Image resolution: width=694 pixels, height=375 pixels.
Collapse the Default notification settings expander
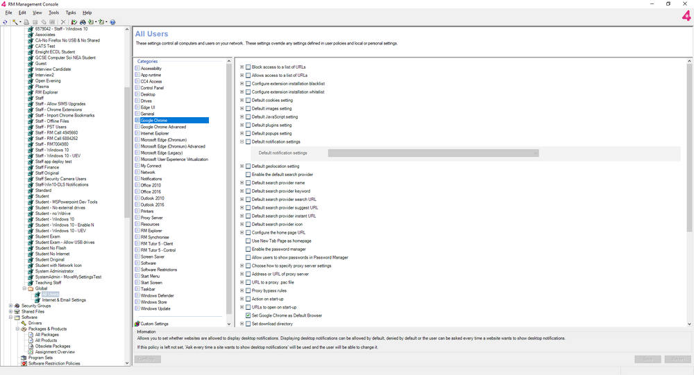pyautogui.click(x=242, y=142)
